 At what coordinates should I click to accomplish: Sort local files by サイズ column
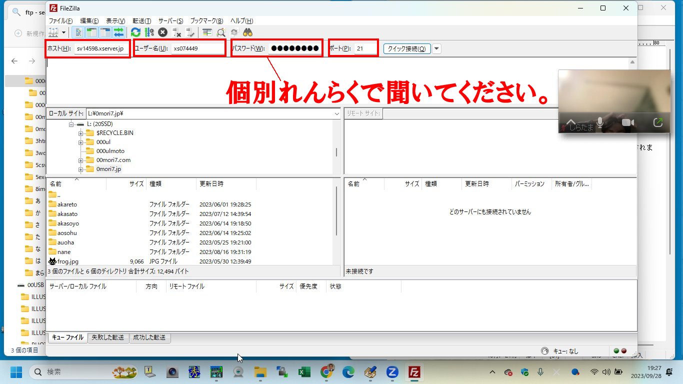[126, 184]
